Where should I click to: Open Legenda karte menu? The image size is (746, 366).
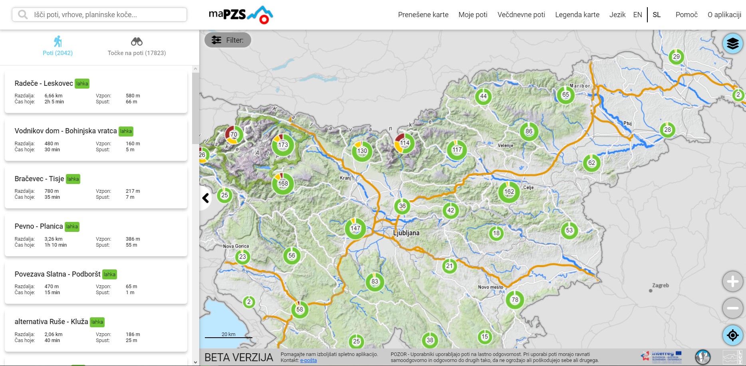[x=577, y=15]
